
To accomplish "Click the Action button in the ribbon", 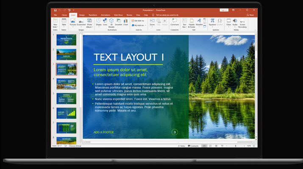I will coord(165,22).
